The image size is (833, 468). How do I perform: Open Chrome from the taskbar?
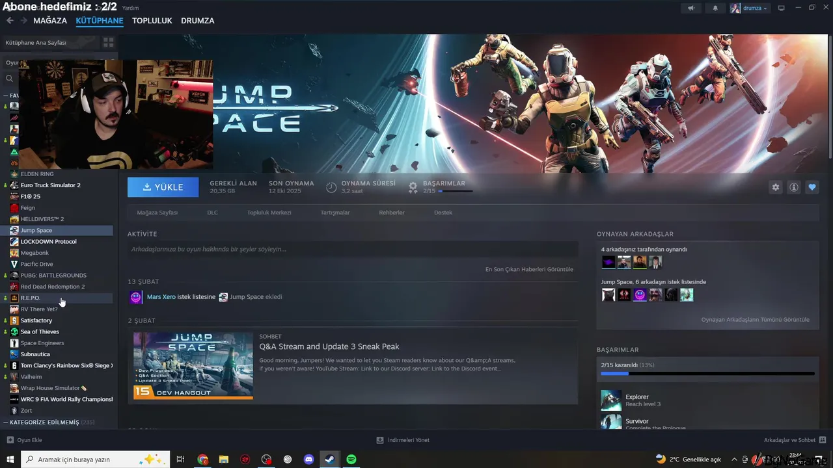[203, 460]
